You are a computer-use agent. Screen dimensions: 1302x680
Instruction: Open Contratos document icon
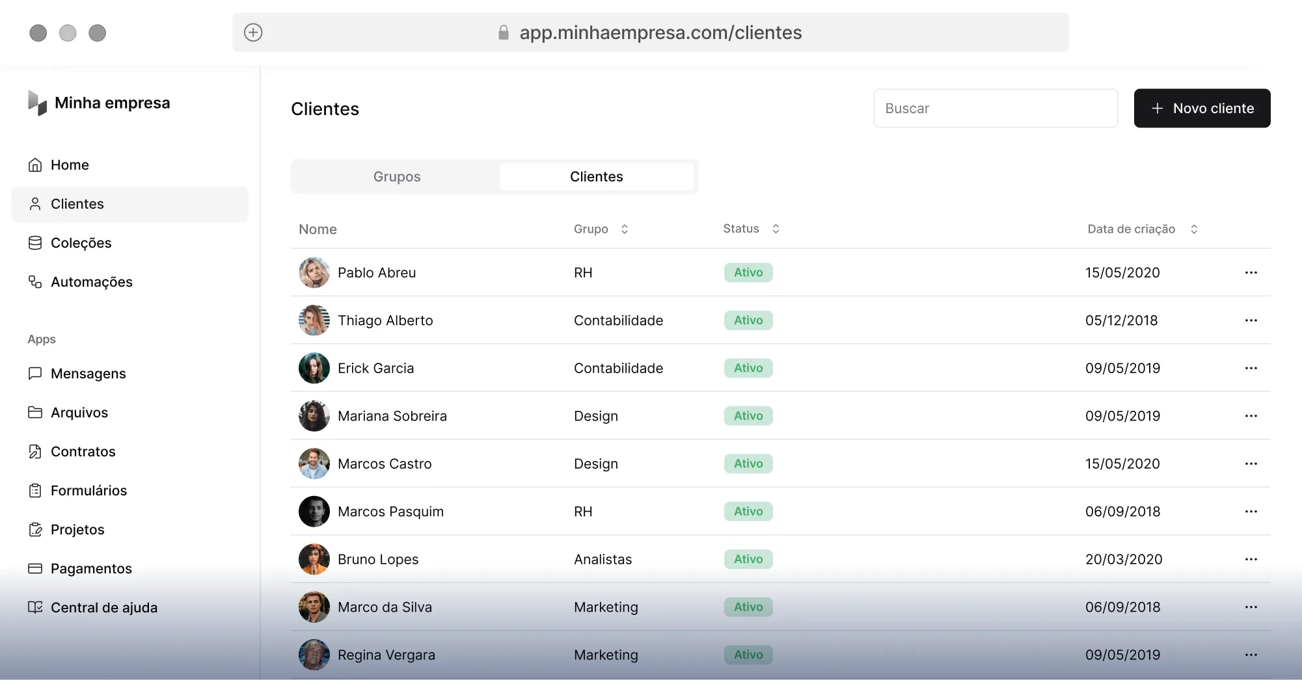coord(35,452)
